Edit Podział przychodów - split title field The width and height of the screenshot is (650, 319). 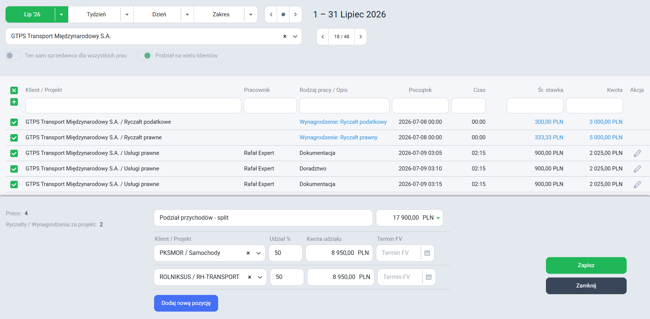(263, 218)
